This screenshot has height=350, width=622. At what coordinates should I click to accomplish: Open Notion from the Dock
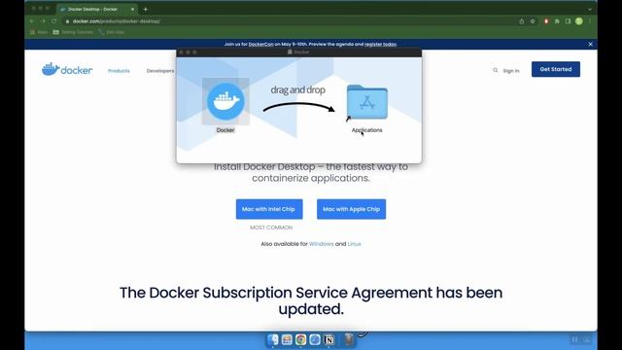pos(328,339)
